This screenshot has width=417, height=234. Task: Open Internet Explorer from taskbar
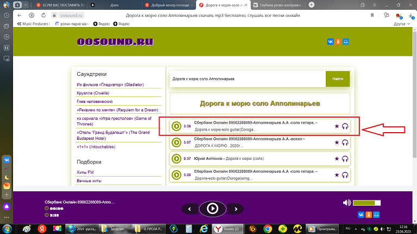(x=204, y=229)
